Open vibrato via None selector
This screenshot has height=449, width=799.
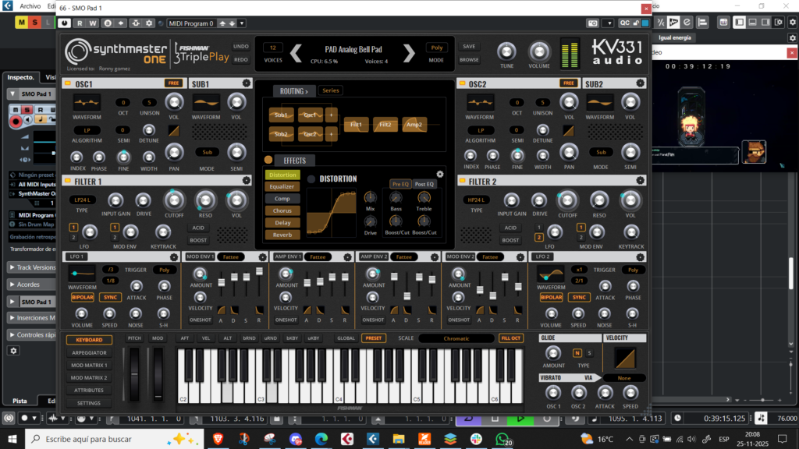[623, 378]
